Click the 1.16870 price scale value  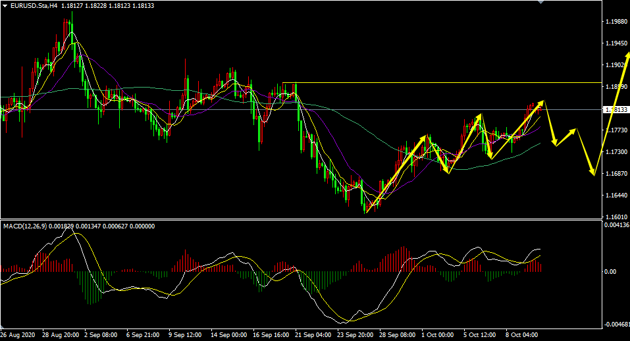pos(617,174)
